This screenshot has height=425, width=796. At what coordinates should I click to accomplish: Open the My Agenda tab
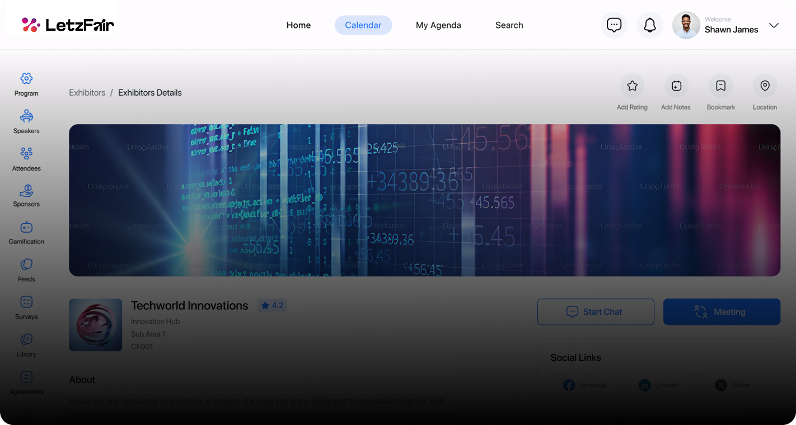tap(438, 25)
